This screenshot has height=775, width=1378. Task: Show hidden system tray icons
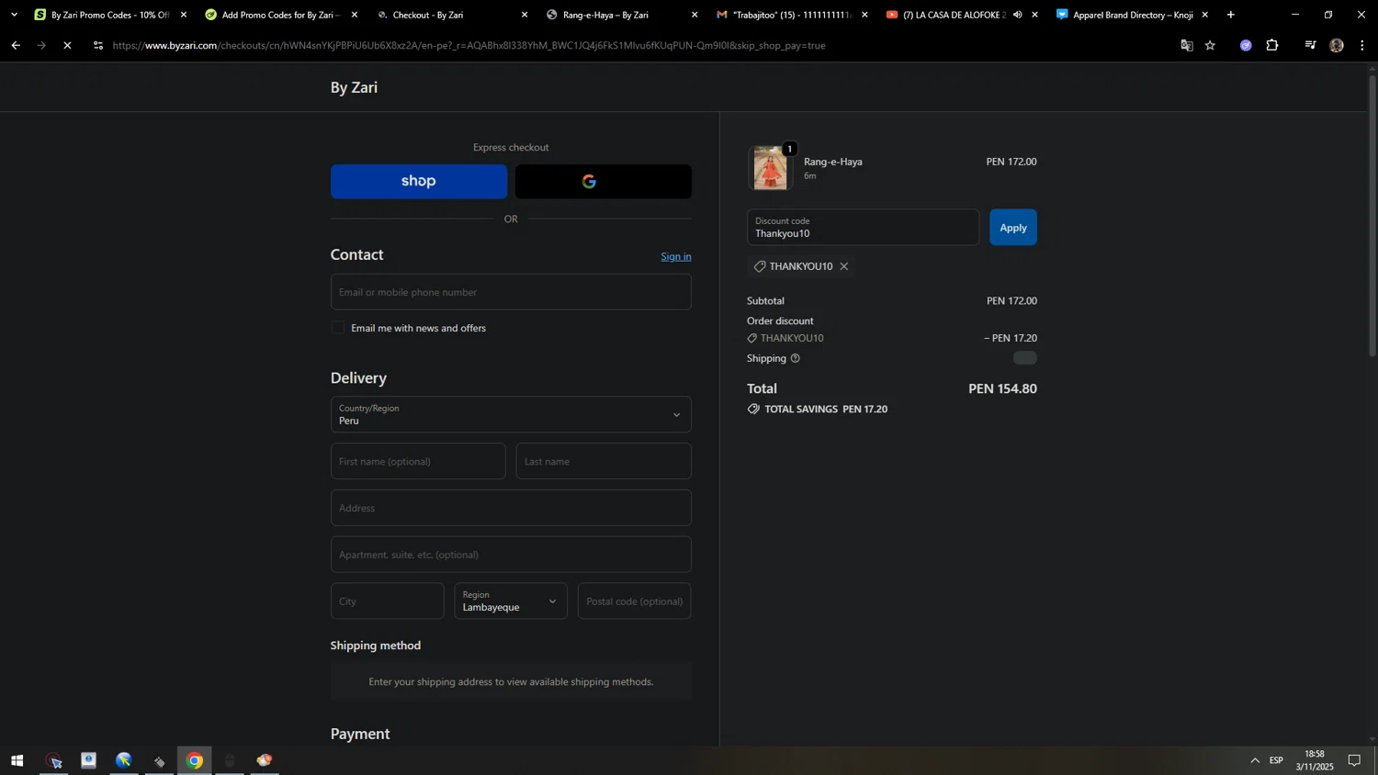pyautogui.click(x=1255, y=760)
